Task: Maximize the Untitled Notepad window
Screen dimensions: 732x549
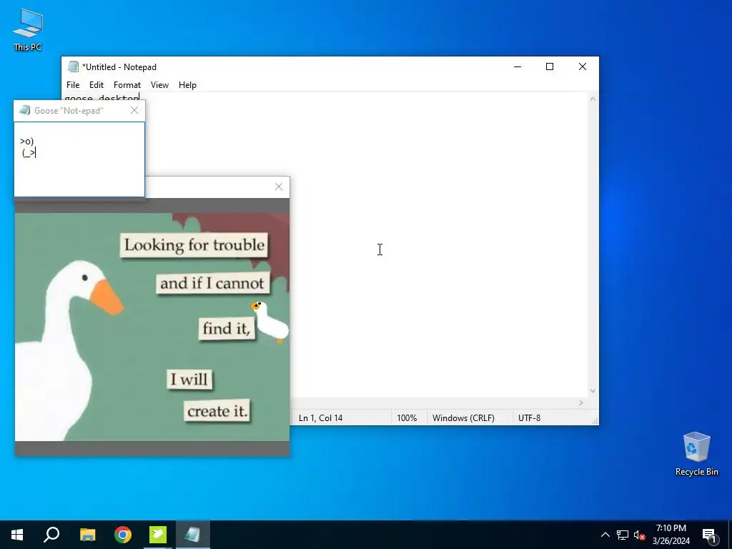Action: point(550,66)
